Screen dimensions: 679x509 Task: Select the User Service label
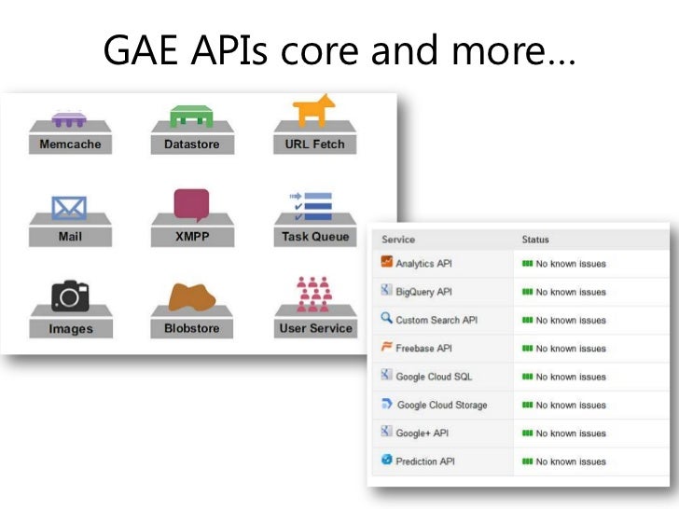[x=315, y=328]
